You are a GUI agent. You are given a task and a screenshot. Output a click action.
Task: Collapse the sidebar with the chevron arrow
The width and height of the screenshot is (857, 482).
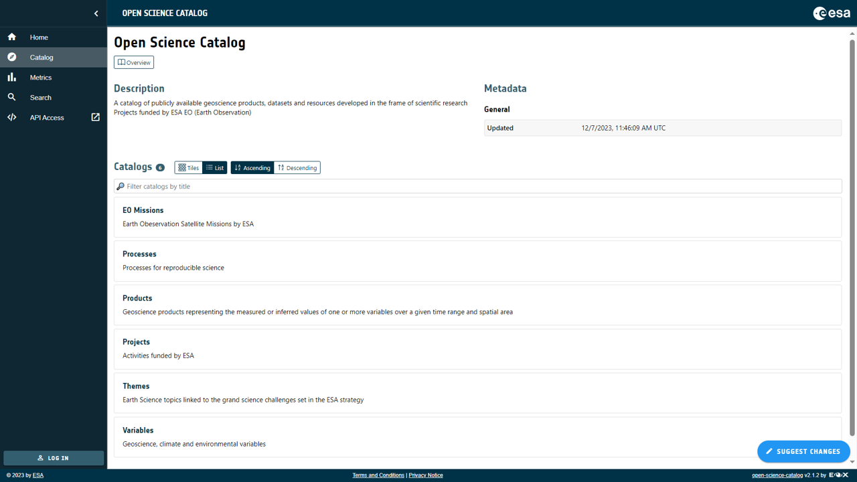point(96,13)
